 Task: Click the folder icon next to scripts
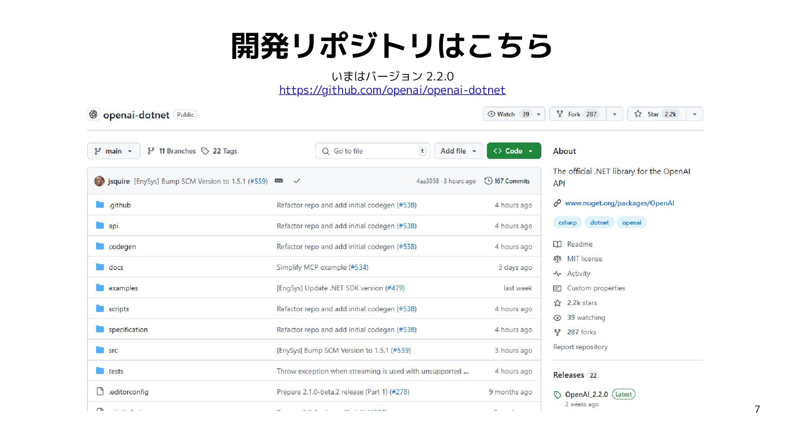coord(100,308)
